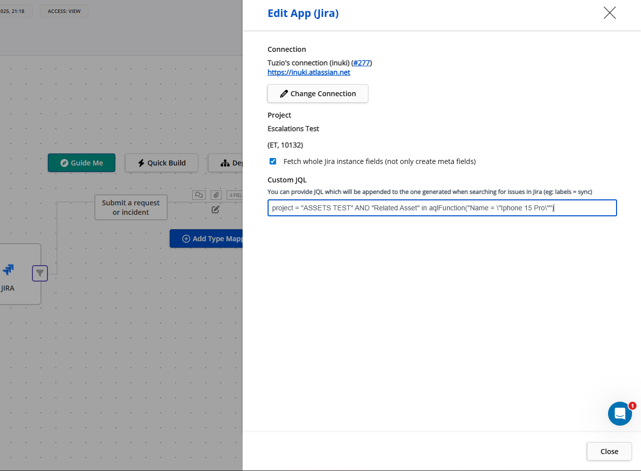Click the 4 FIELDS badge
Screen dimensions: 641x471
(235, 195)
